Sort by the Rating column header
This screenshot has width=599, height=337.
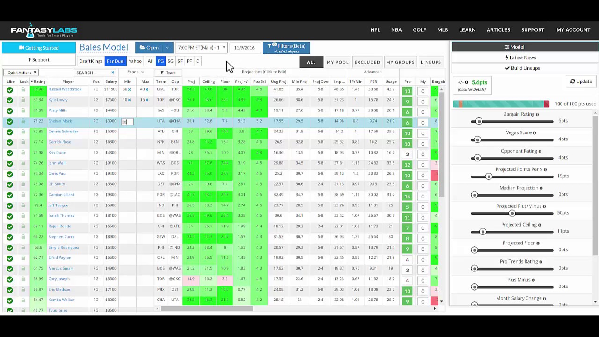click(38, 81)
